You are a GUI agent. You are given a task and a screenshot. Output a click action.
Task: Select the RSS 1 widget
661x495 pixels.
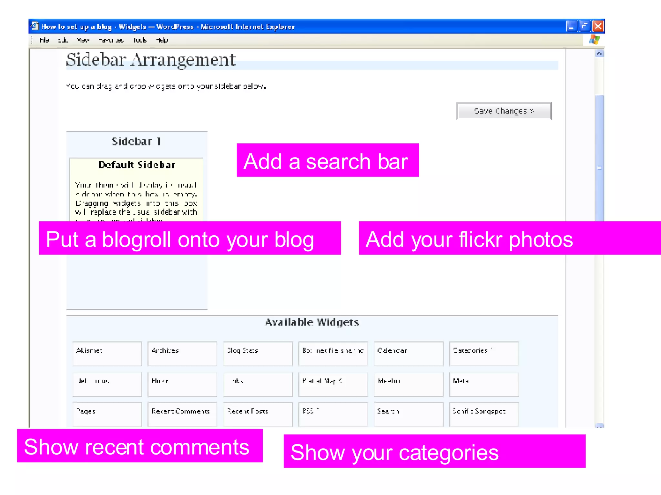coord(333,414)
